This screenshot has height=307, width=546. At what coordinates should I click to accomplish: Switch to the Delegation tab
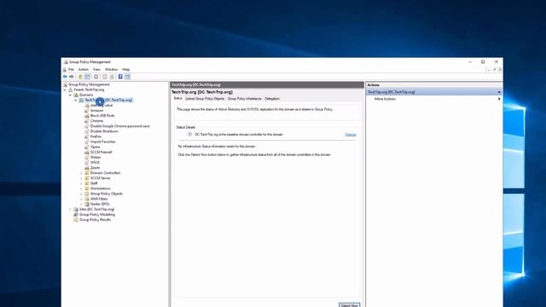[272, 99]
